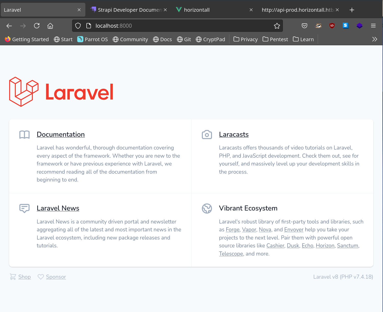The height and width of the screenshot is (312, 383).
Task: Open the uBlock Origin extension icon
Action: [x=332, y=26]
